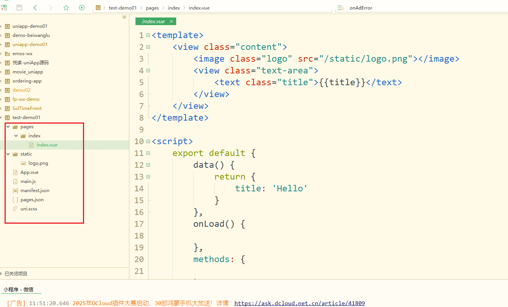
Task: Click the ordering-app project icon
Action: click(7, 81)
